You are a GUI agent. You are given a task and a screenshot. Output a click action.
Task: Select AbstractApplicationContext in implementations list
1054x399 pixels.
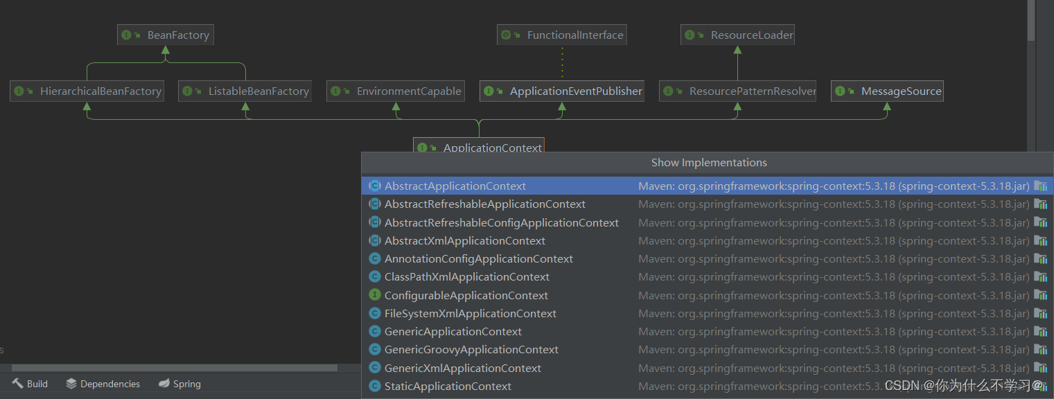[455, 186]
